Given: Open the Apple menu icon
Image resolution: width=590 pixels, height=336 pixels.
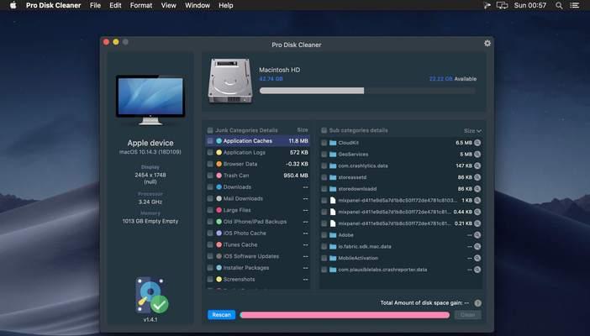Looking at the screenshot, I should (x=13, y=5).
